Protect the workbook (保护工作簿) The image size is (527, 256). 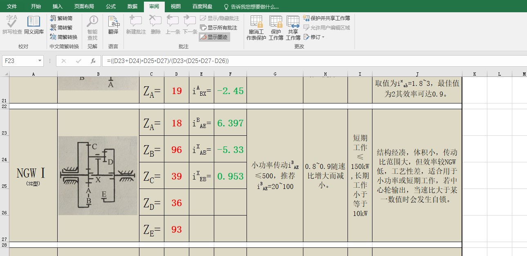coord(276,27)
